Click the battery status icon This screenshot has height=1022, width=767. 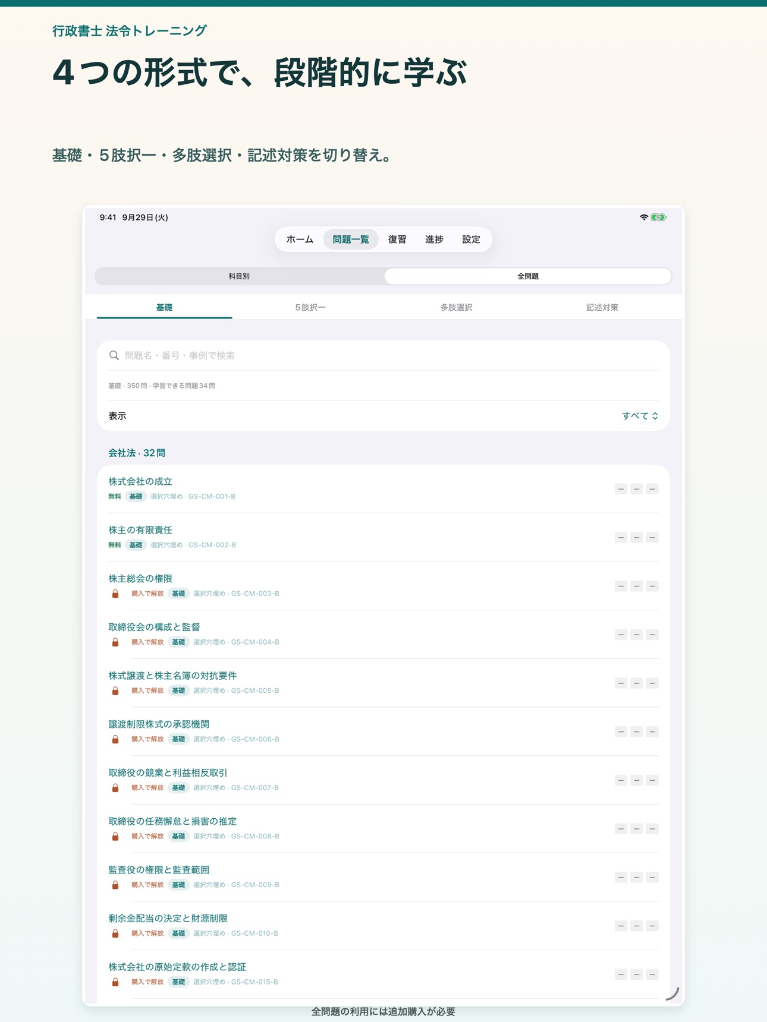pyautogui.click(x=658, y=217)
